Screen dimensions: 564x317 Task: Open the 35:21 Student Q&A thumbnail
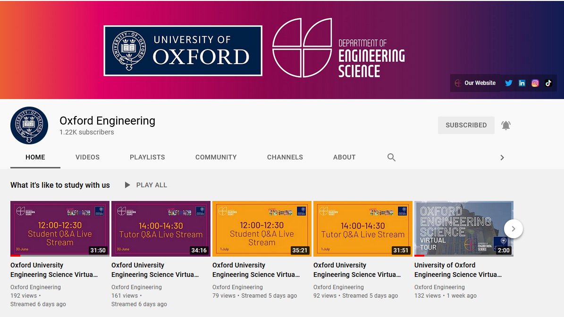pyautogui.click(x=262, y=229)
